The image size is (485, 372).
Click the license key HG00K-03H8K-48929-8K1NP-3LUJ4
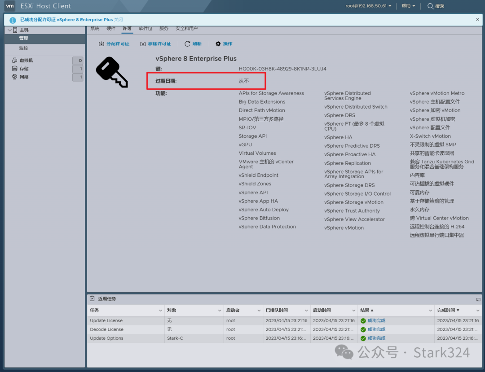[282, 69]
